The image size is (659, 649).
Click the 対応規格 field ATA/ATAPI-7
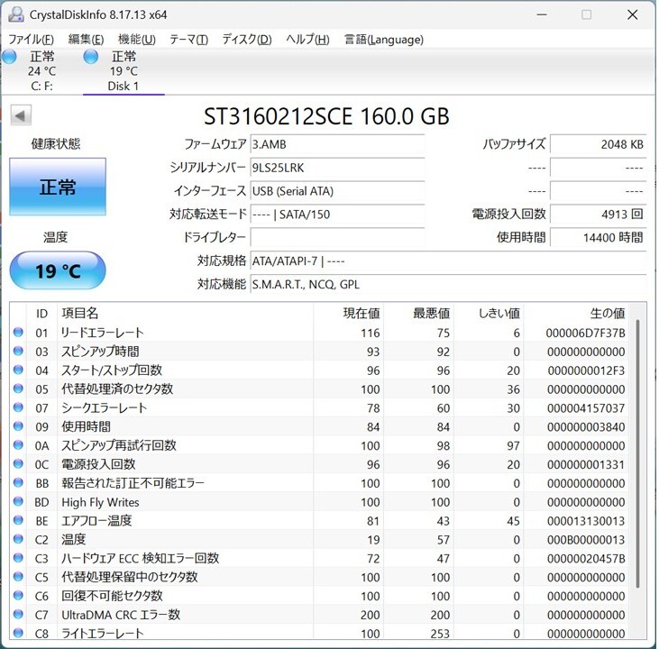coord(448,261)
